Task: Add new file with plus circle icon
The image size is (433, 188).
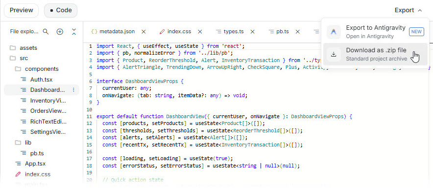Action: (x=60, y=32)
